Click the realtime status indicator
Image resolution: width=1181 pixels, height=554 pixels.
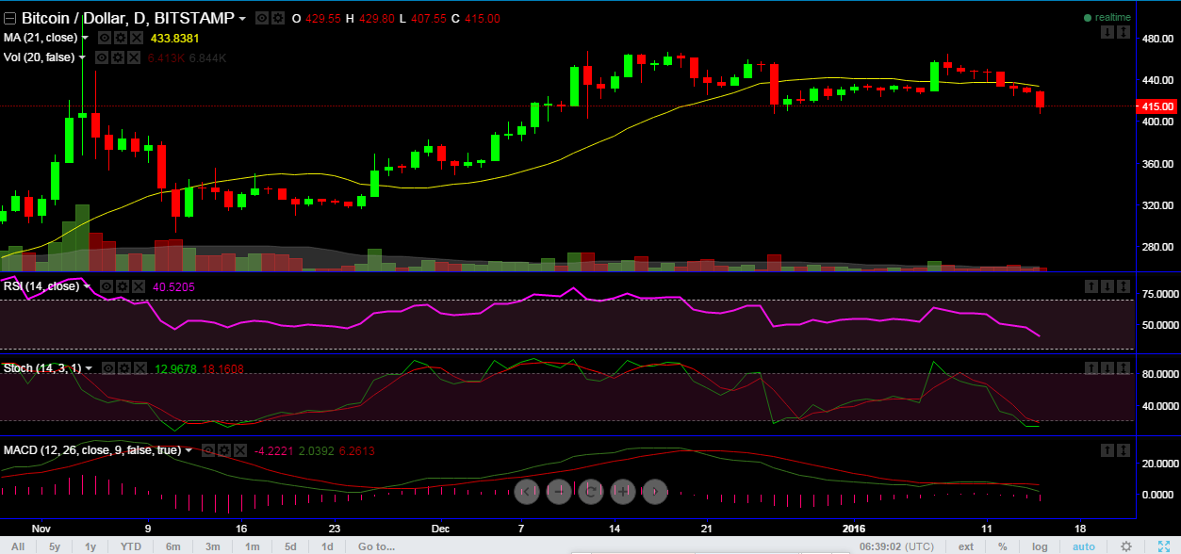point(1107,17)
